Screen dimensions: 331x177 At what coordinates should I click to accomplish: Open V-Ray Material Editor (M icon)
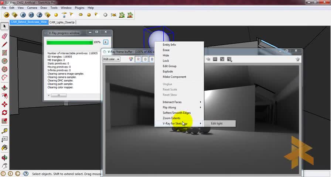(x=7, y=15)
